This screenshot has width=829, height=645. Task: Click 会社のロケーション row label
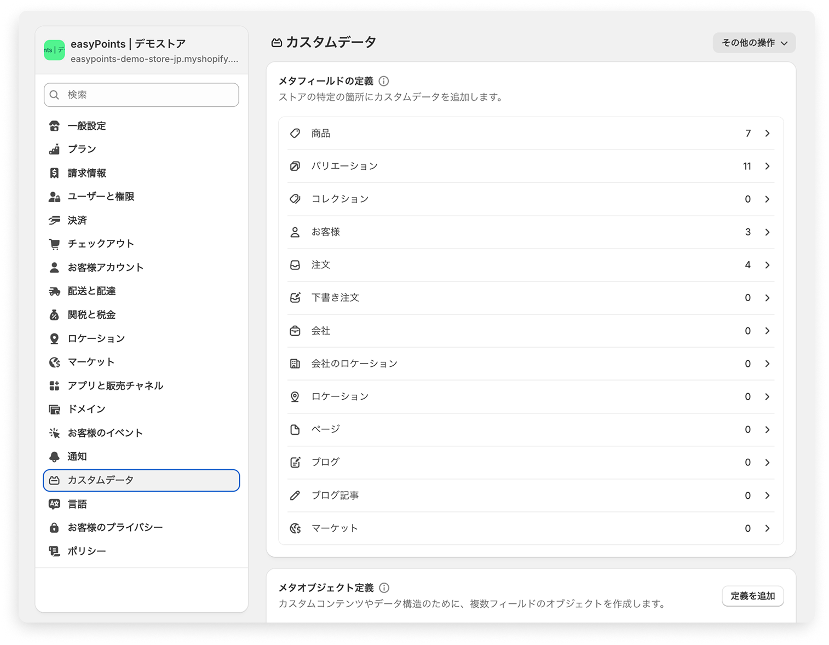point(354,364)
